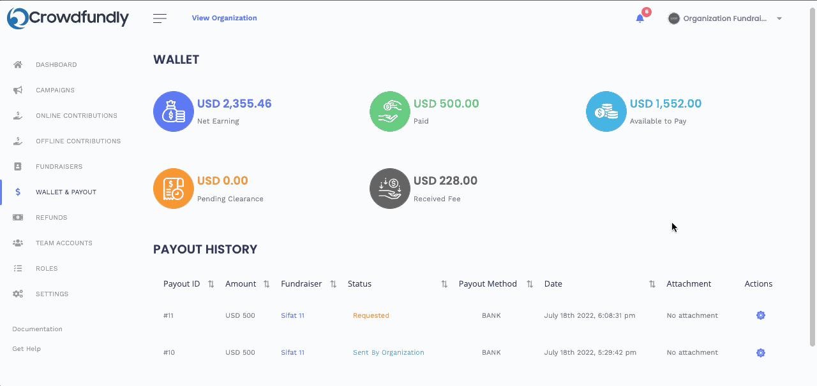Click BANK method in payout #10 row
817x386 pixels.
(x=491, y=352)
